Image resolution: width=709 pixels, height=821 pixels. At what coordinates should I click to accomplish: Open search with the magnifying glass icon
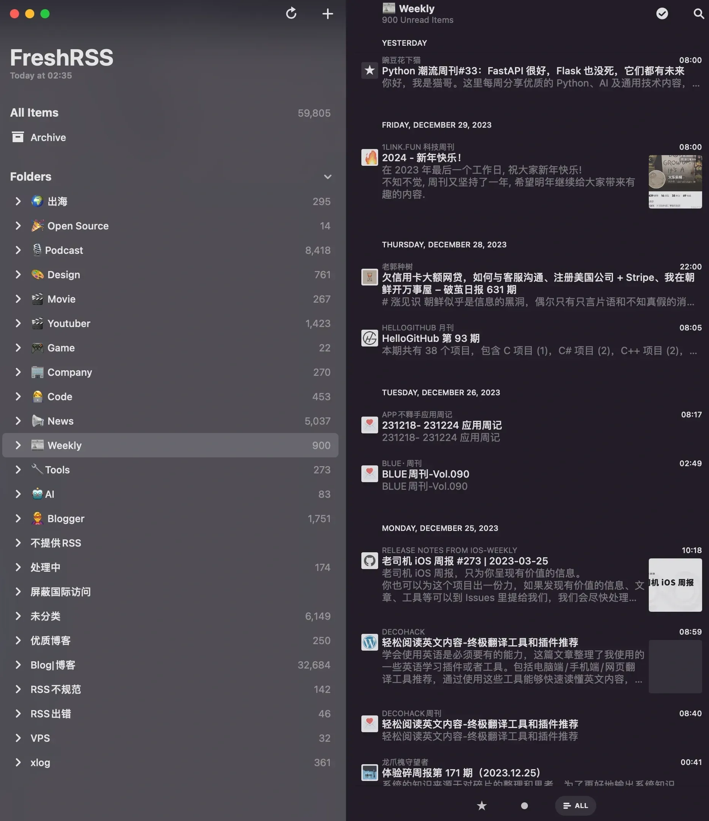click(x=699, y=13)
